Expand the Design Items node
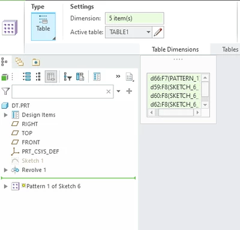240x230 pixels. [6, 115]
